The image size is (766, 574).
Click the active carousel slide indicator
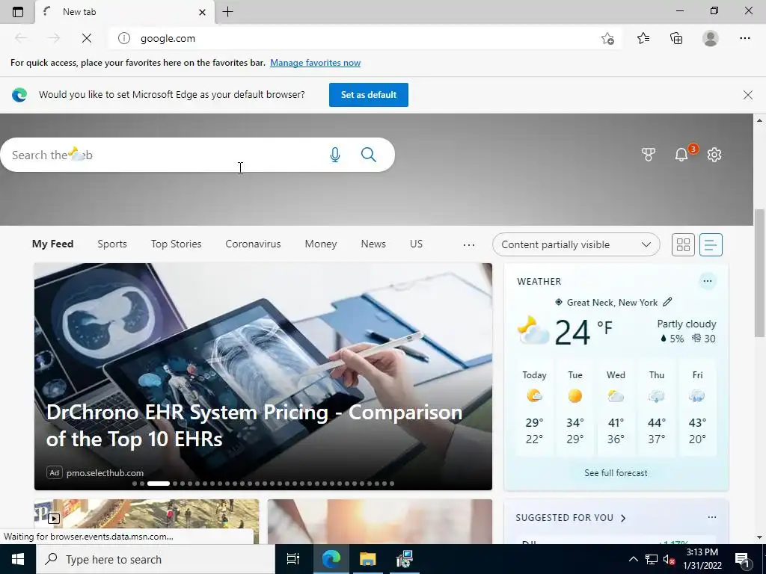pos(159,484)
